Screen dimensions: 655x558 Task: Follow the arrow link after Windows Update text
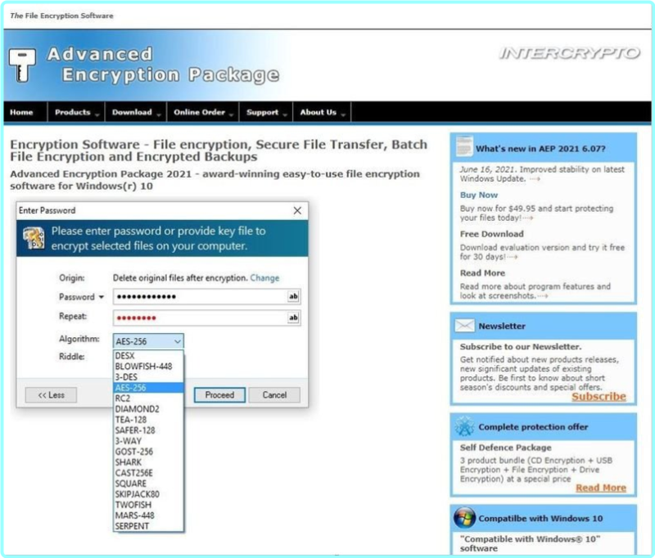(x=535, y=179)
